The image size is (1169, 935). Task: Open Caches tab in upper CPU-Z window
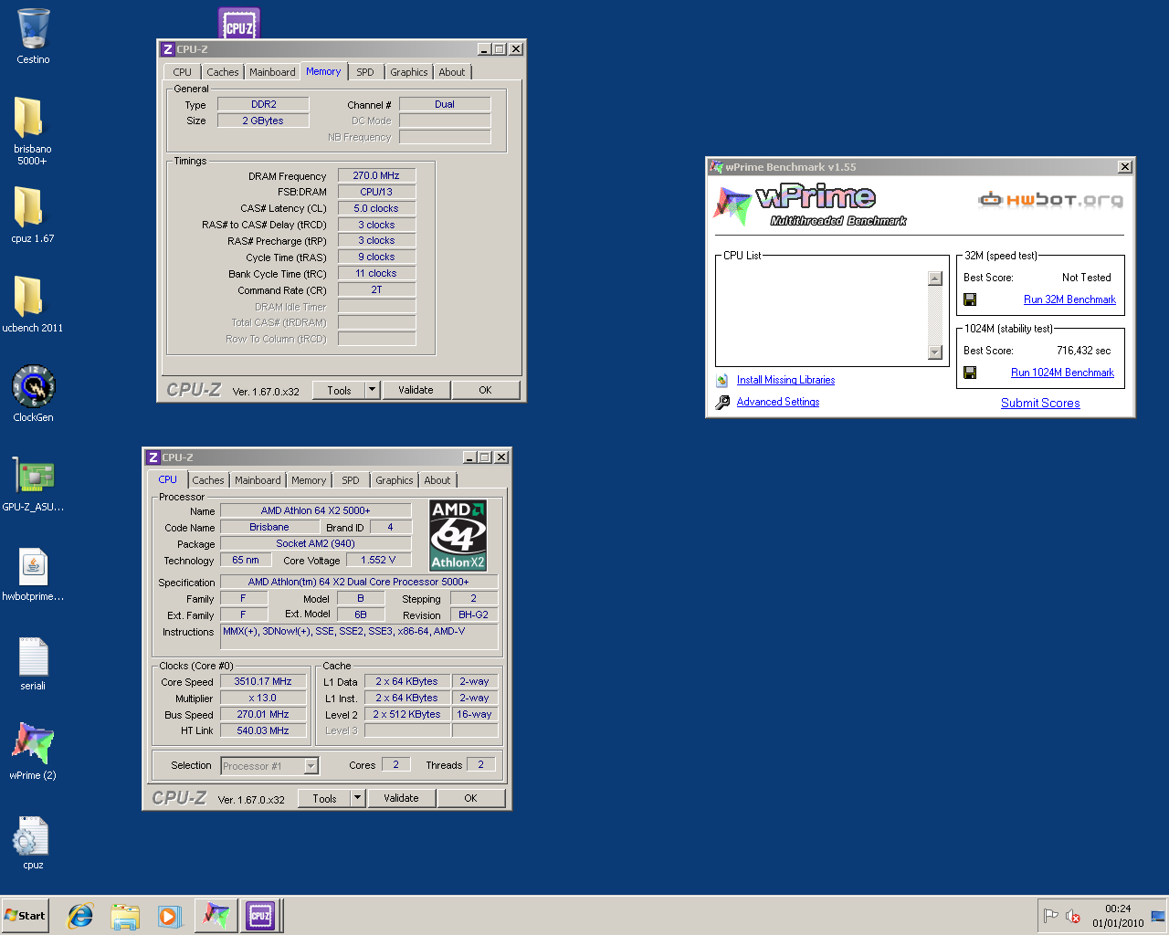coord(223,72)
